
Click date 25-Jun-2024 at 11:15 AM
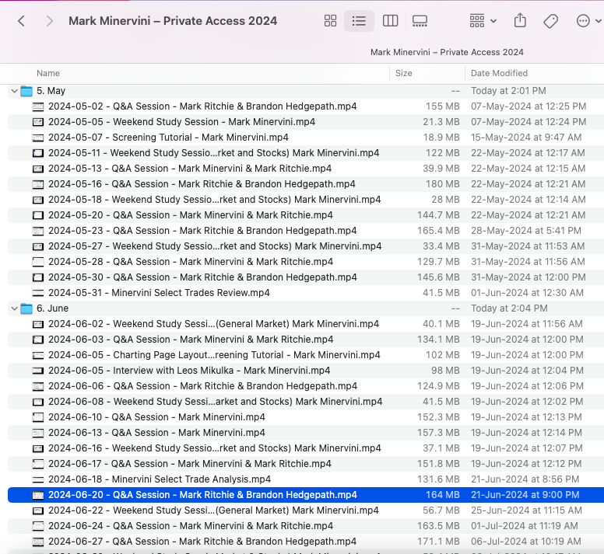(x=526, y=510)
